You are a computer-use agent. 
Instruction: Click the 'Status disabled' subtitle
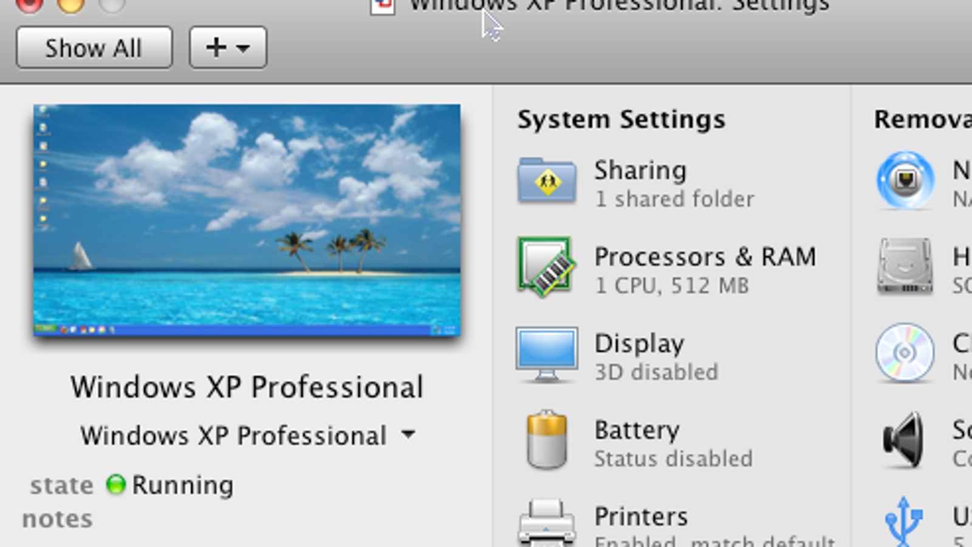[x=673, y=459]
